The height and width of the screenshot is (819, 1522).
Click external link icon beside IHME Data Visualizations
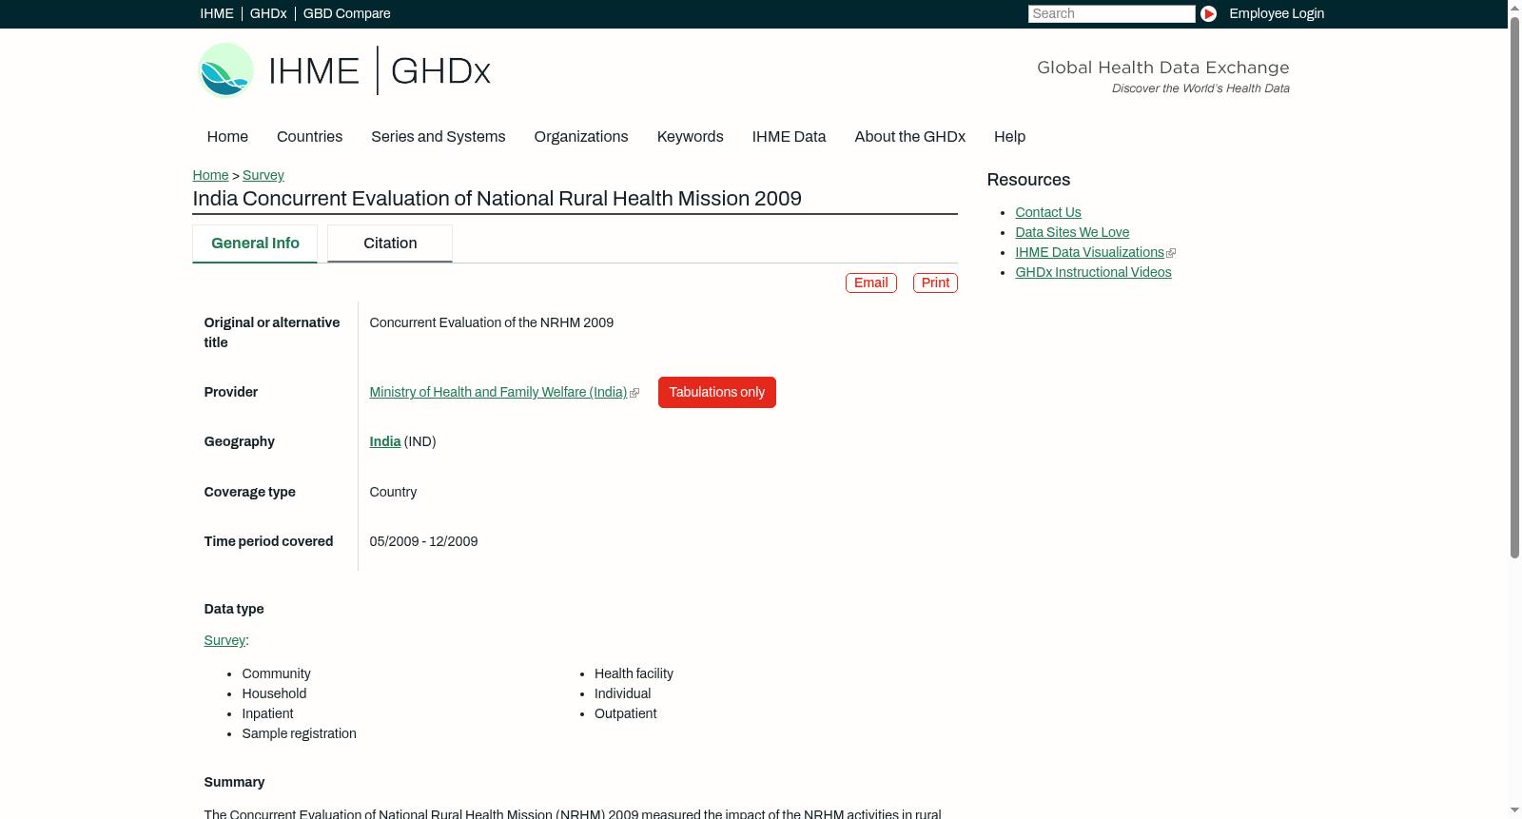pyautogui.click(x=1171, y=253)
